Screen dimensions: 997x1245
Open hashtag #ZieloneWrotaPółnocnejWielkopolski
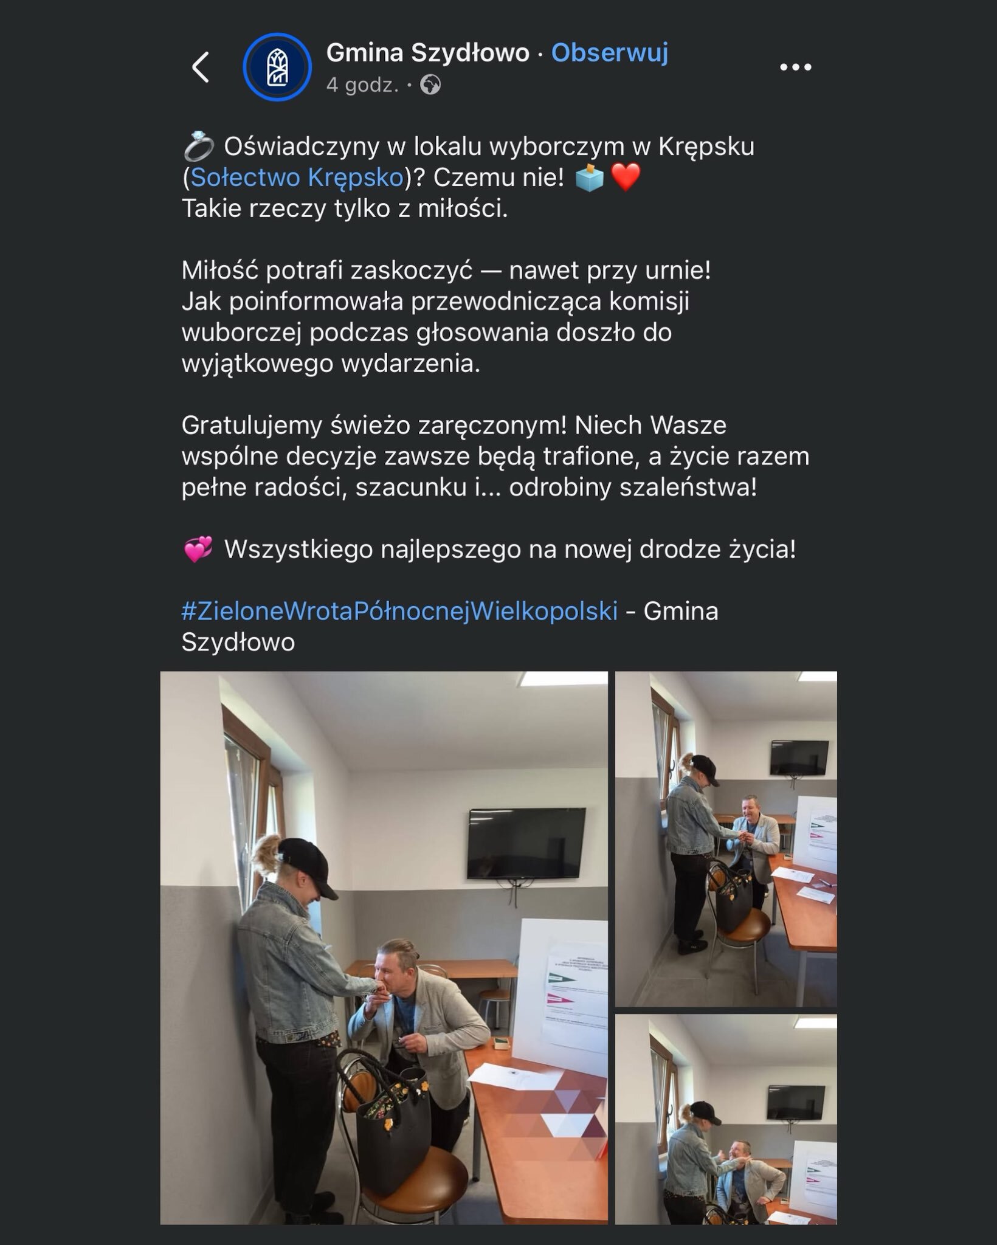(x=399, y=611)
